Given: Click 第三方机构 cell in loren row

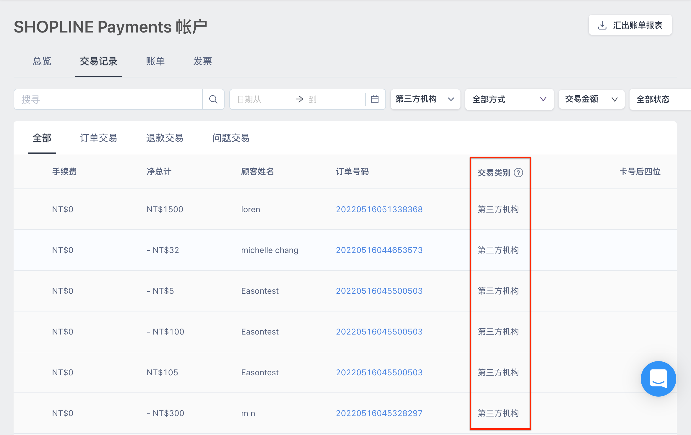Looking at the screenshot, I should [x=498, y=210].
